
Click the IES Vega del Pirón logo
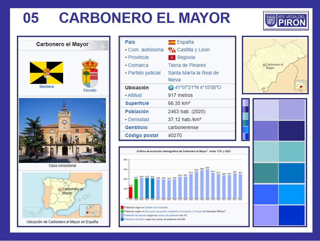[285, 20]
